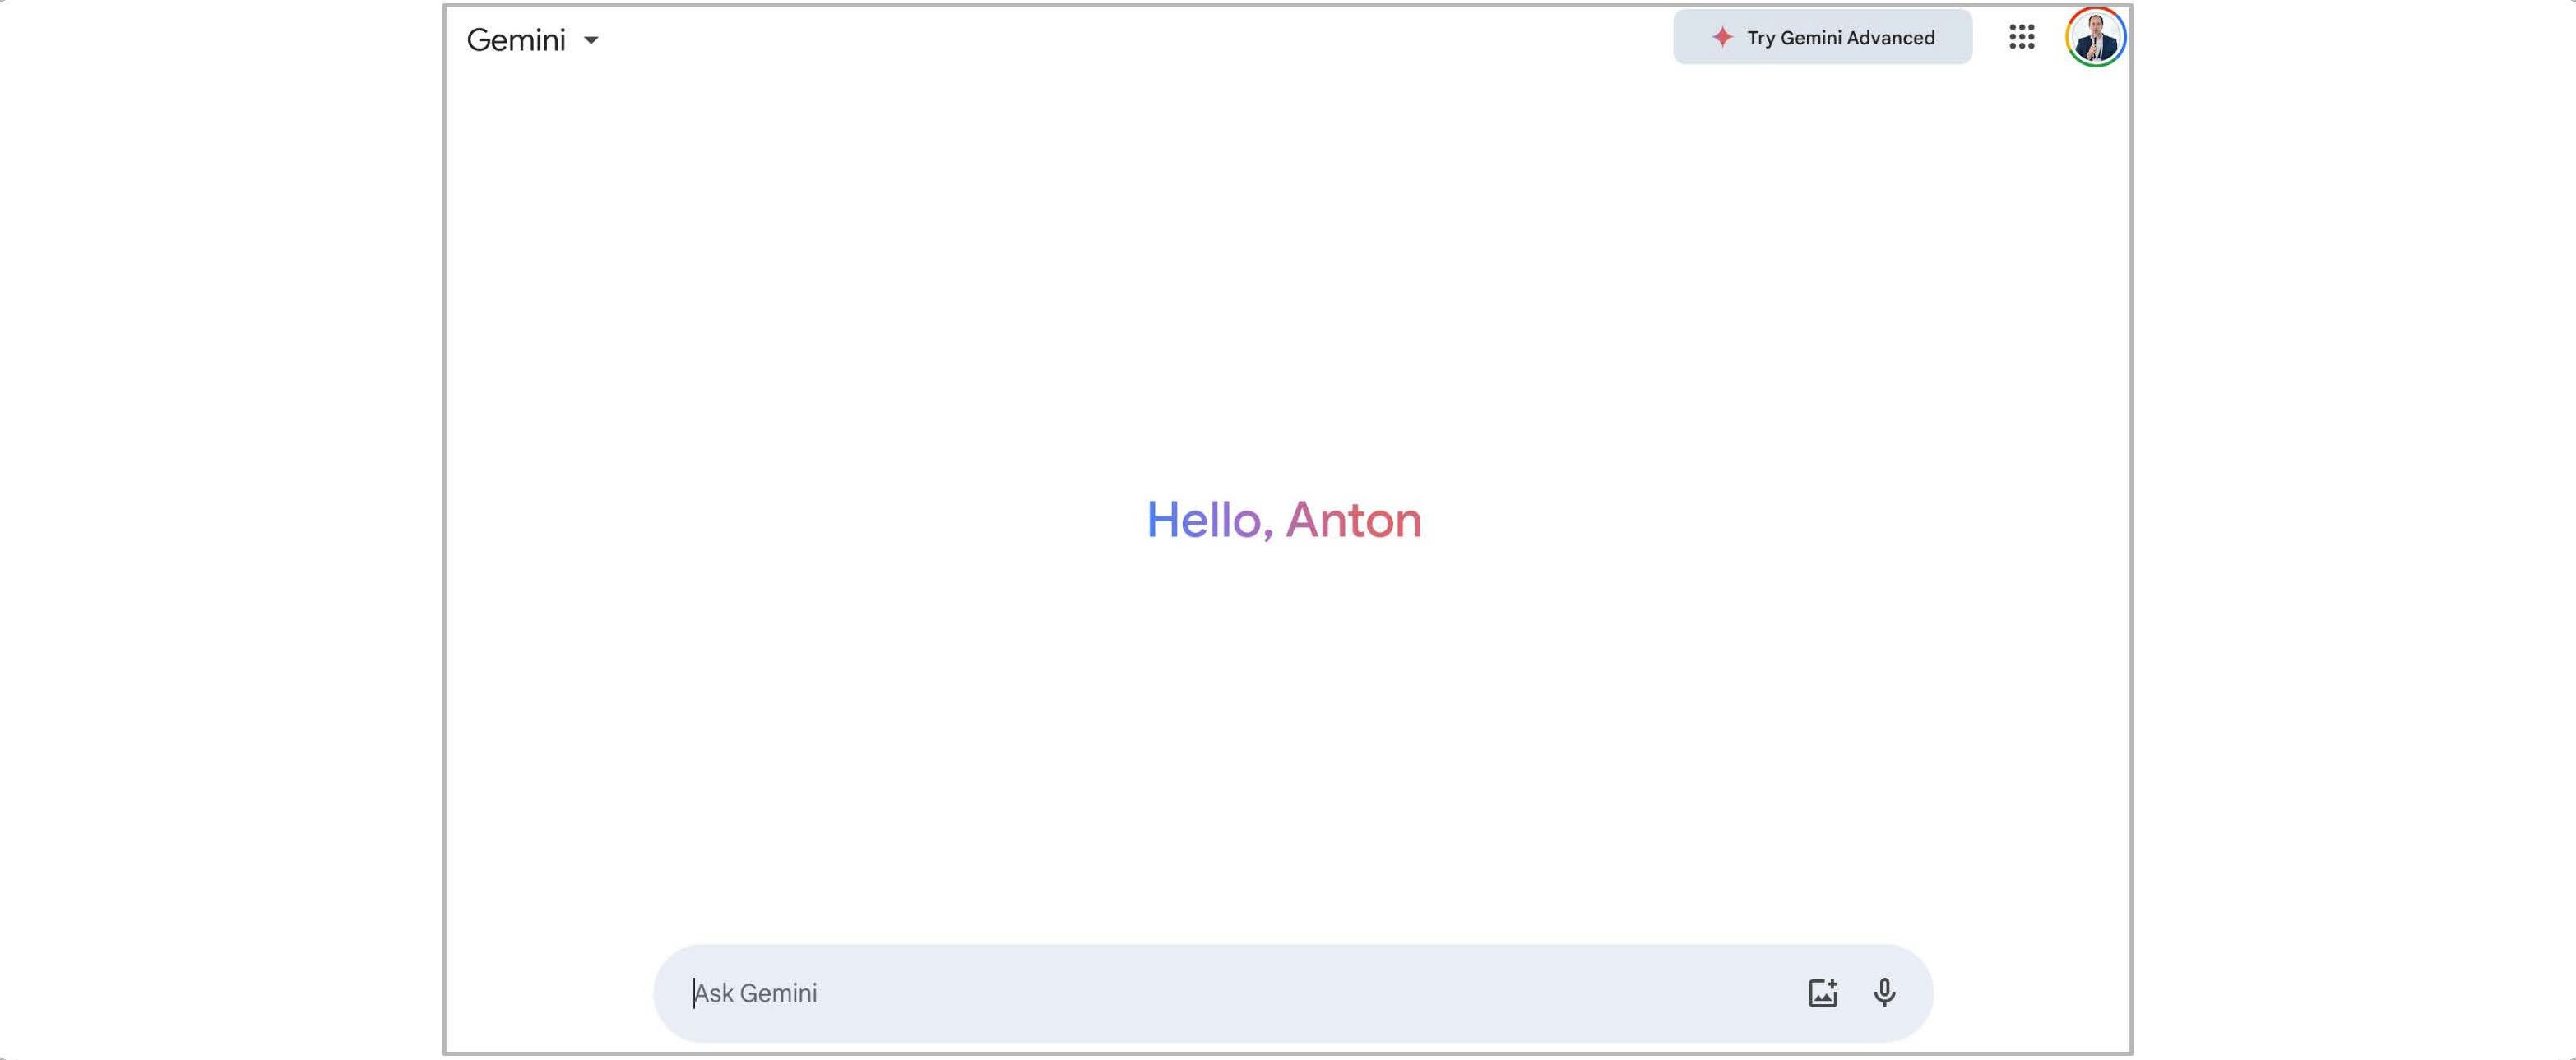The height and width of the screenshot is (1060, 2576).
Task: Click the Hello, Anton greeting text
Action: (x=1283, y=520)
